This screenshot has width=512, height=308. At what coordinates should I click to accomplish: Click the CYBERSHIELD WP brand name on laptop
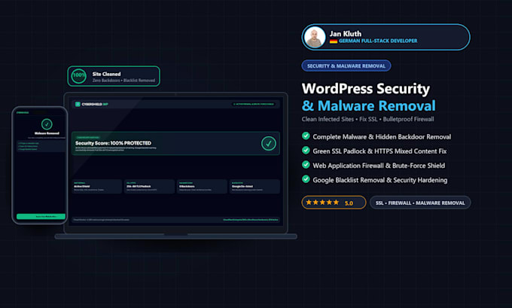[95, 104]
